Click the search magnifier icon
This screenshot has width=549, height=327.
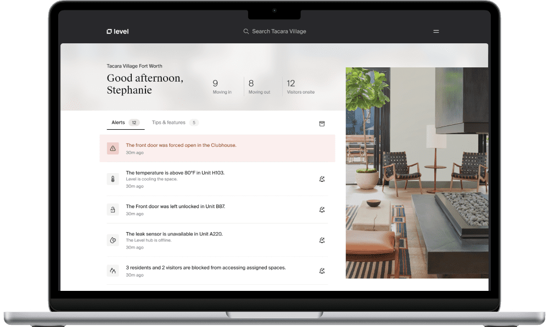(x=246, y=31)
